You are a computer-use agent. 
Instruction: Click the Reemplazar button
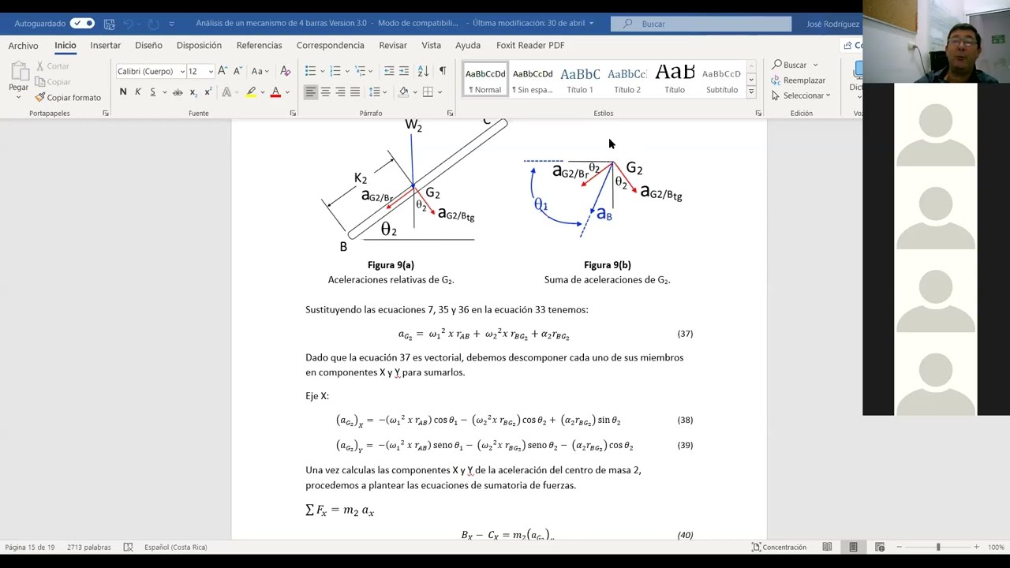[x=799, y=80]
